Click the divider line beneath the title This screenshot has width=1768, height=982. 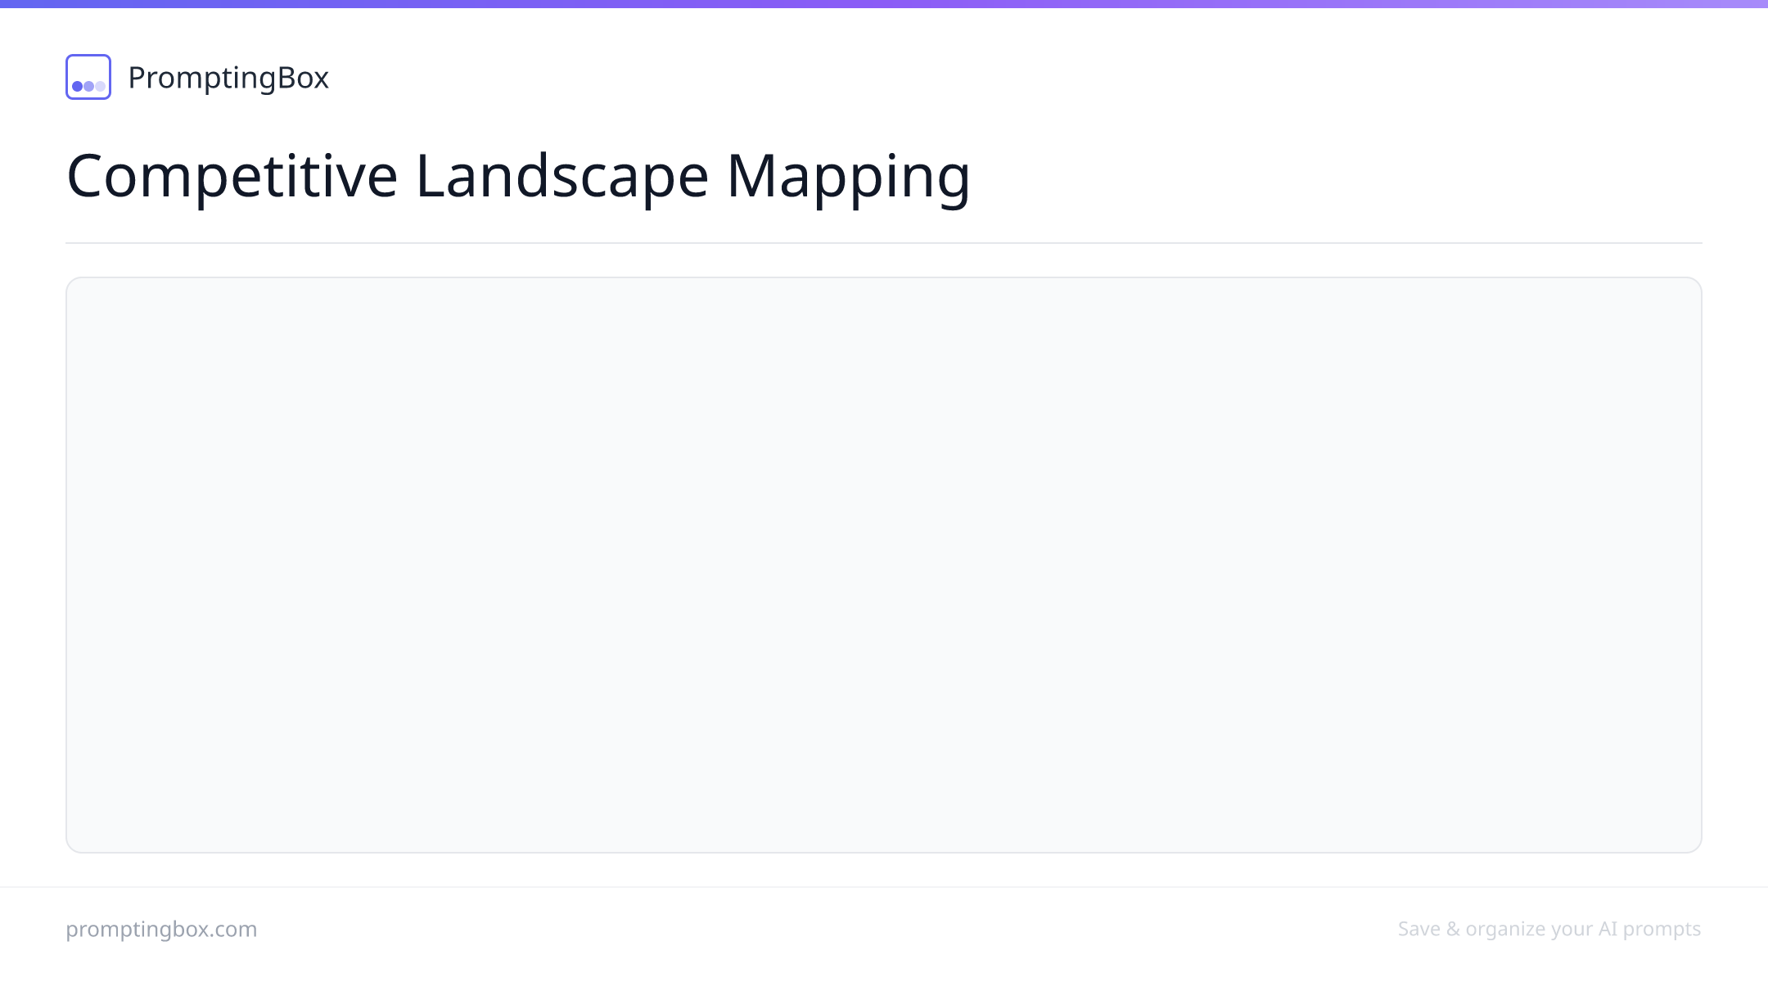(884, 243)
